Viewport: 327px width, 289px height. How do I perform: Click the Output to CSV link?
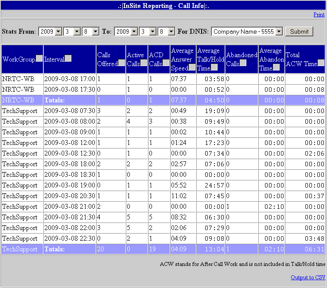tap(308, 277)
